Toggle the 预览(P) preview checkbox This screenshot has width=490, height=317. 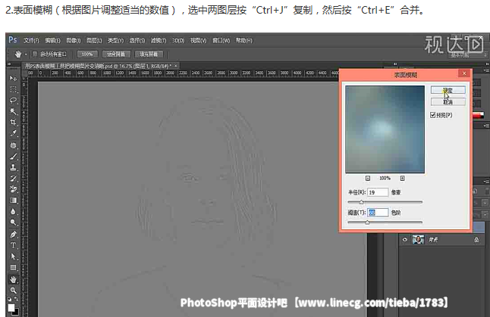coord(433,115)
